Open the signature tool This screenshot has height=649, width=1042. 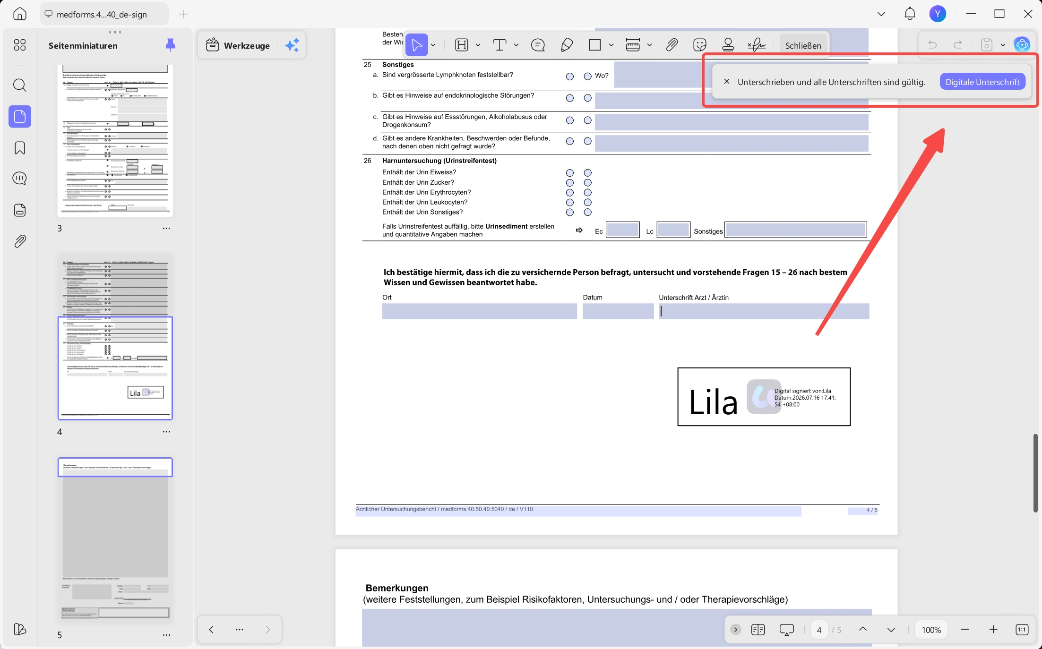[757, 45]
